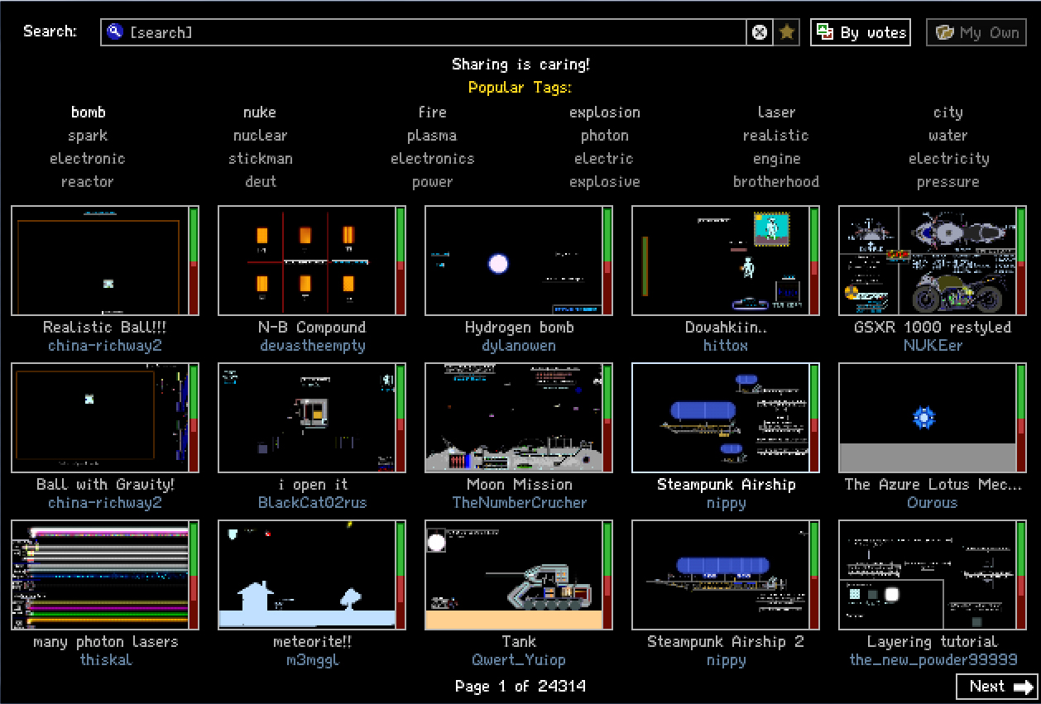The height and width of the screenshot is (704, 1041).
Task: Select the laser tag
Action: (x=776, y=113)
